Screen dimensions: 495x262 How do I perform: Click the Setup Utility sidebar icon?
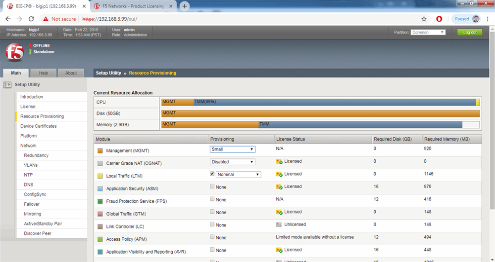coord(7,84)
